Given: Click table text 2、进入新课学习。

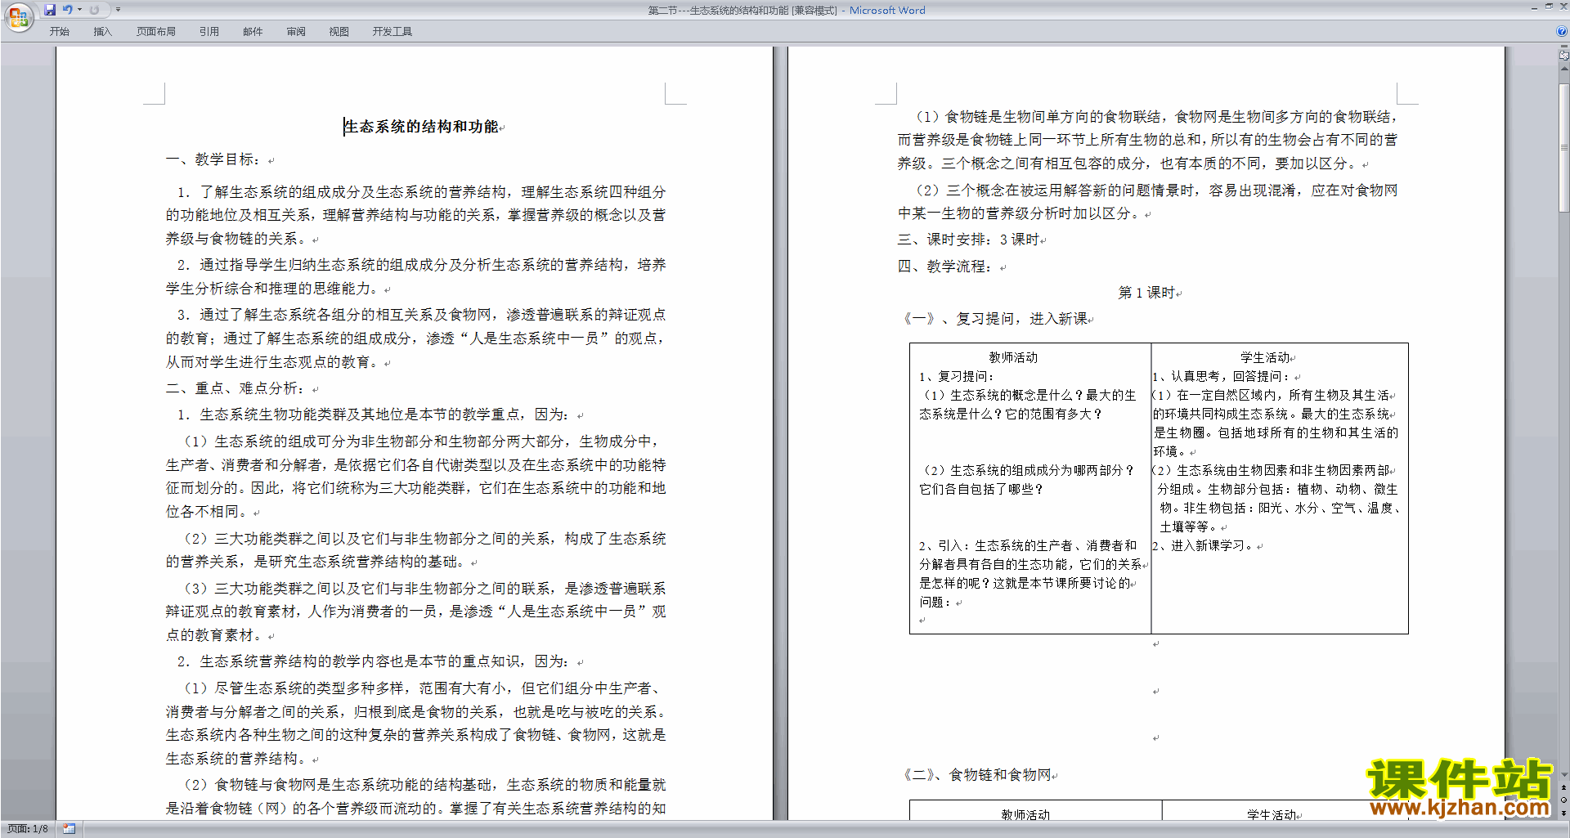Looking at the screenshot, I should [x=1204, y=545].
